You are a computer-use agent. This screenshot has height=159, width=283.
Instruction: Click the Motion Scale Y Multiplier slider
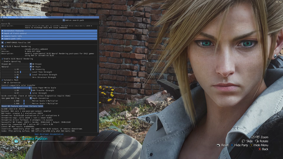17,104
